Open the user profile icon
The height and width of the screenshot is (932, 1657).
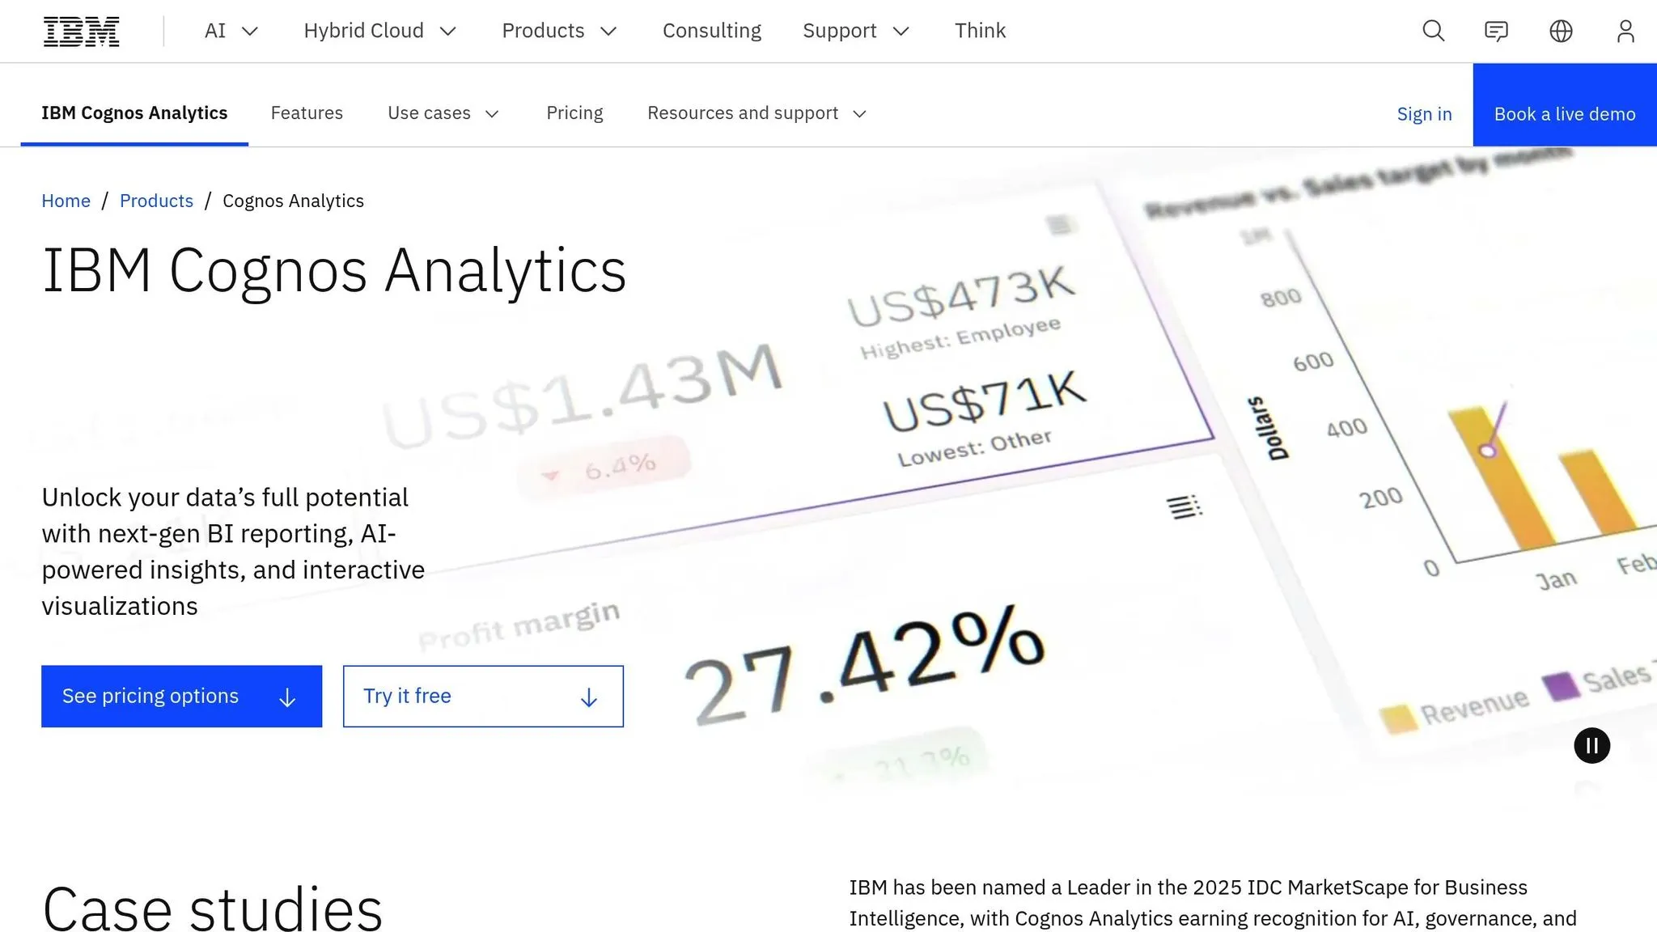point(1625,31)
